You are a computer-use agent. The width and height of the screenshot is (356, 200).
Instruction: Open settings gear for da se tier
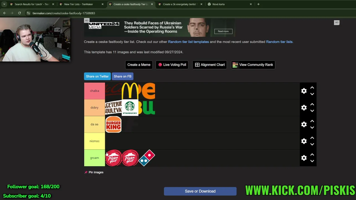[304, 124]
